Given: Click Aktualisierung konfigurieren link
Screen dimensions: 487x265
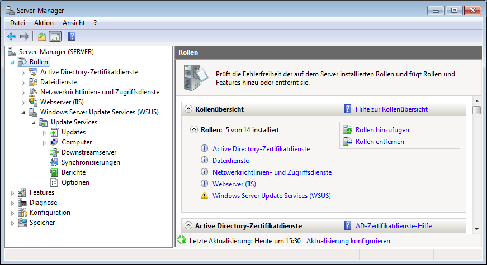Looking at the screenshot, I should pos(348,241).
